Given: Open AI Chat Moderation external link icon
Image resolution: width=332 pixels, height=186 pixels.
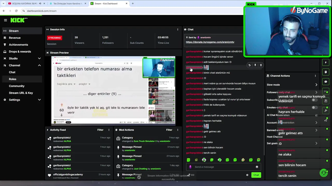Looking at the screenshot, I should pos(316,115).
